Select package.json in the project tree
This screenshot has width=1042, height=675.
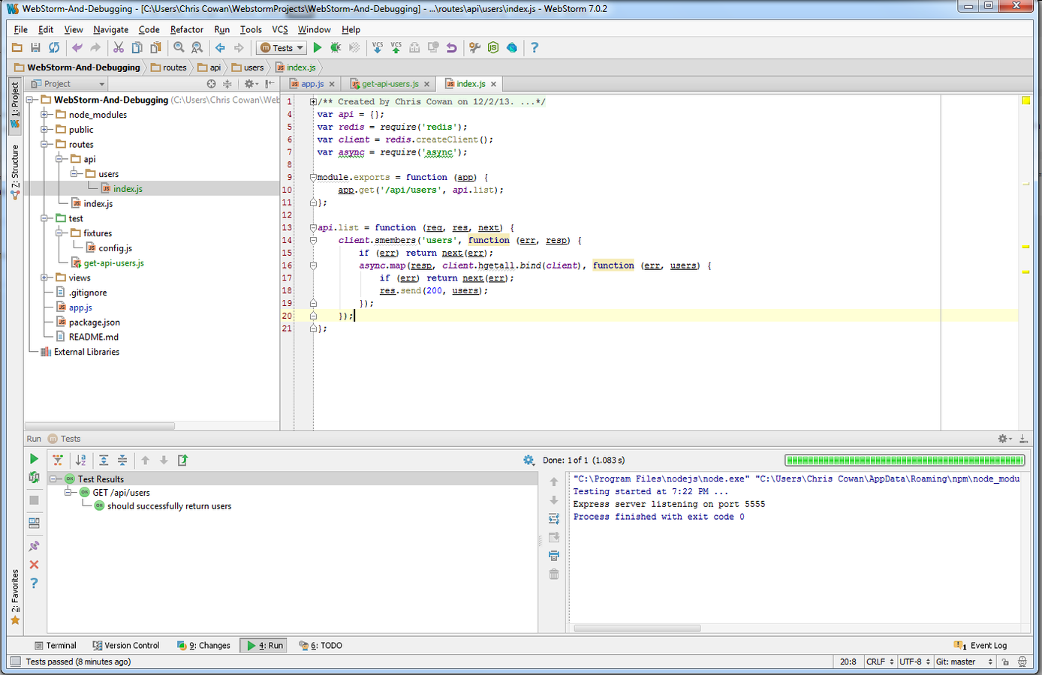point(94,322)
